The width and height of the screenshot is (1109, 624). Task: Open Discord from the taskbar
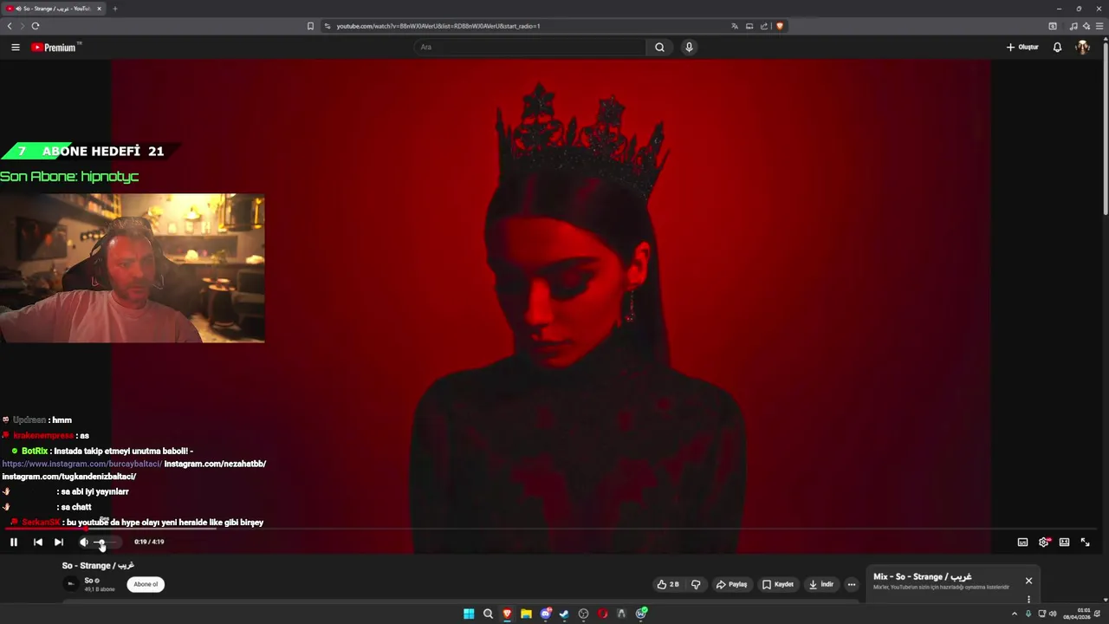pyautogui.click(x=546, y=614)
